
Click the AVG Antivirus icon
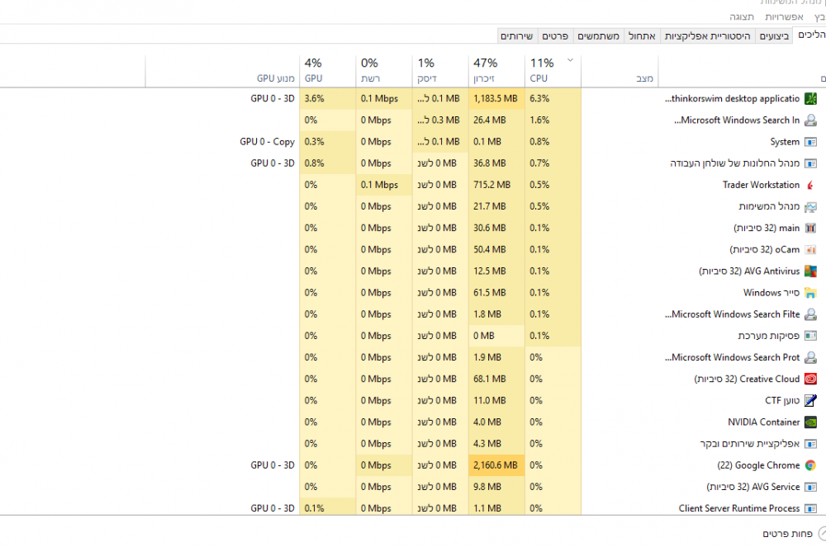coord(810,271)
